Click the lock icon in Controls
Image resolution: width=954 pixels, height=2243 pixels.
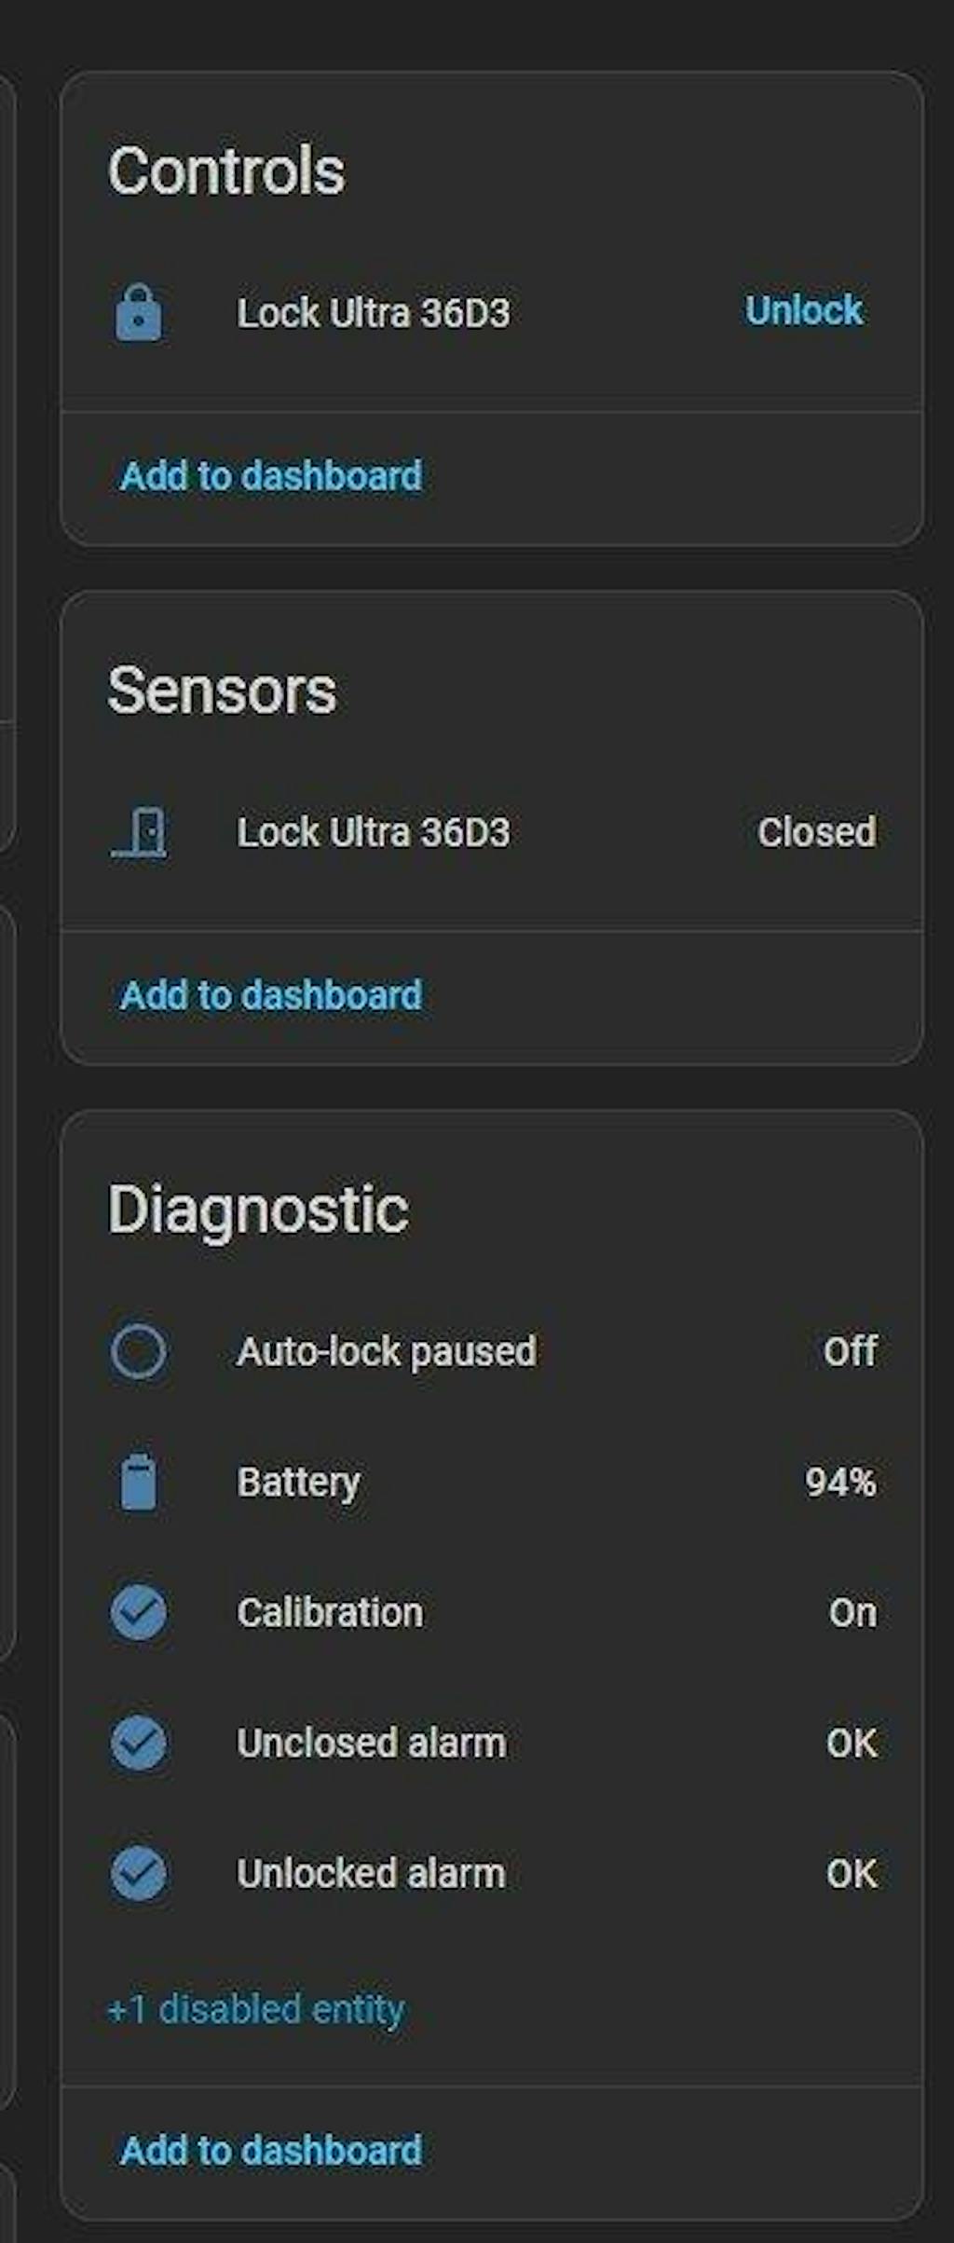click(x=139, y=313)
